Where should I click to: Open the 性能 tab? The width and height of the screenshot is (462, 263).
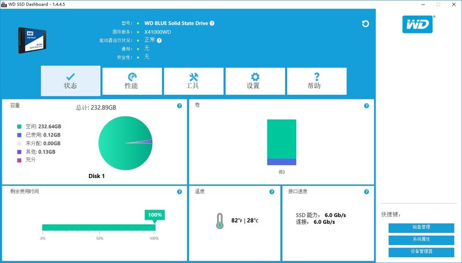tap(132, 81)
